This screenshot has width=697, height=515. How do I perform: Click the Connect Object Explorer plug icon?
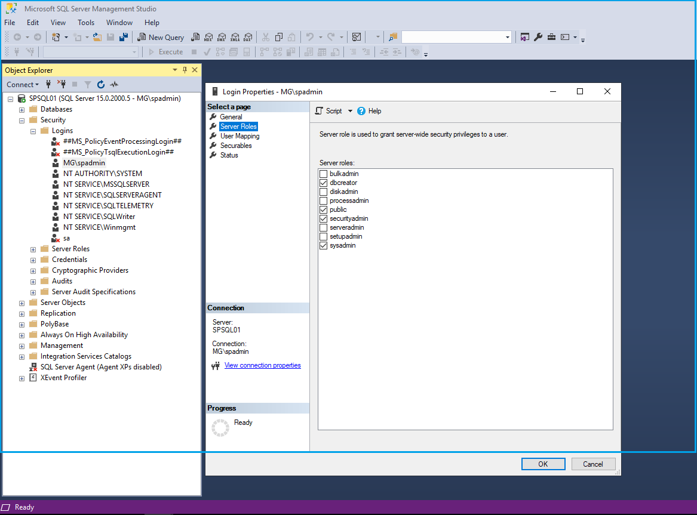pyautogui.click(x=49, y=85)
